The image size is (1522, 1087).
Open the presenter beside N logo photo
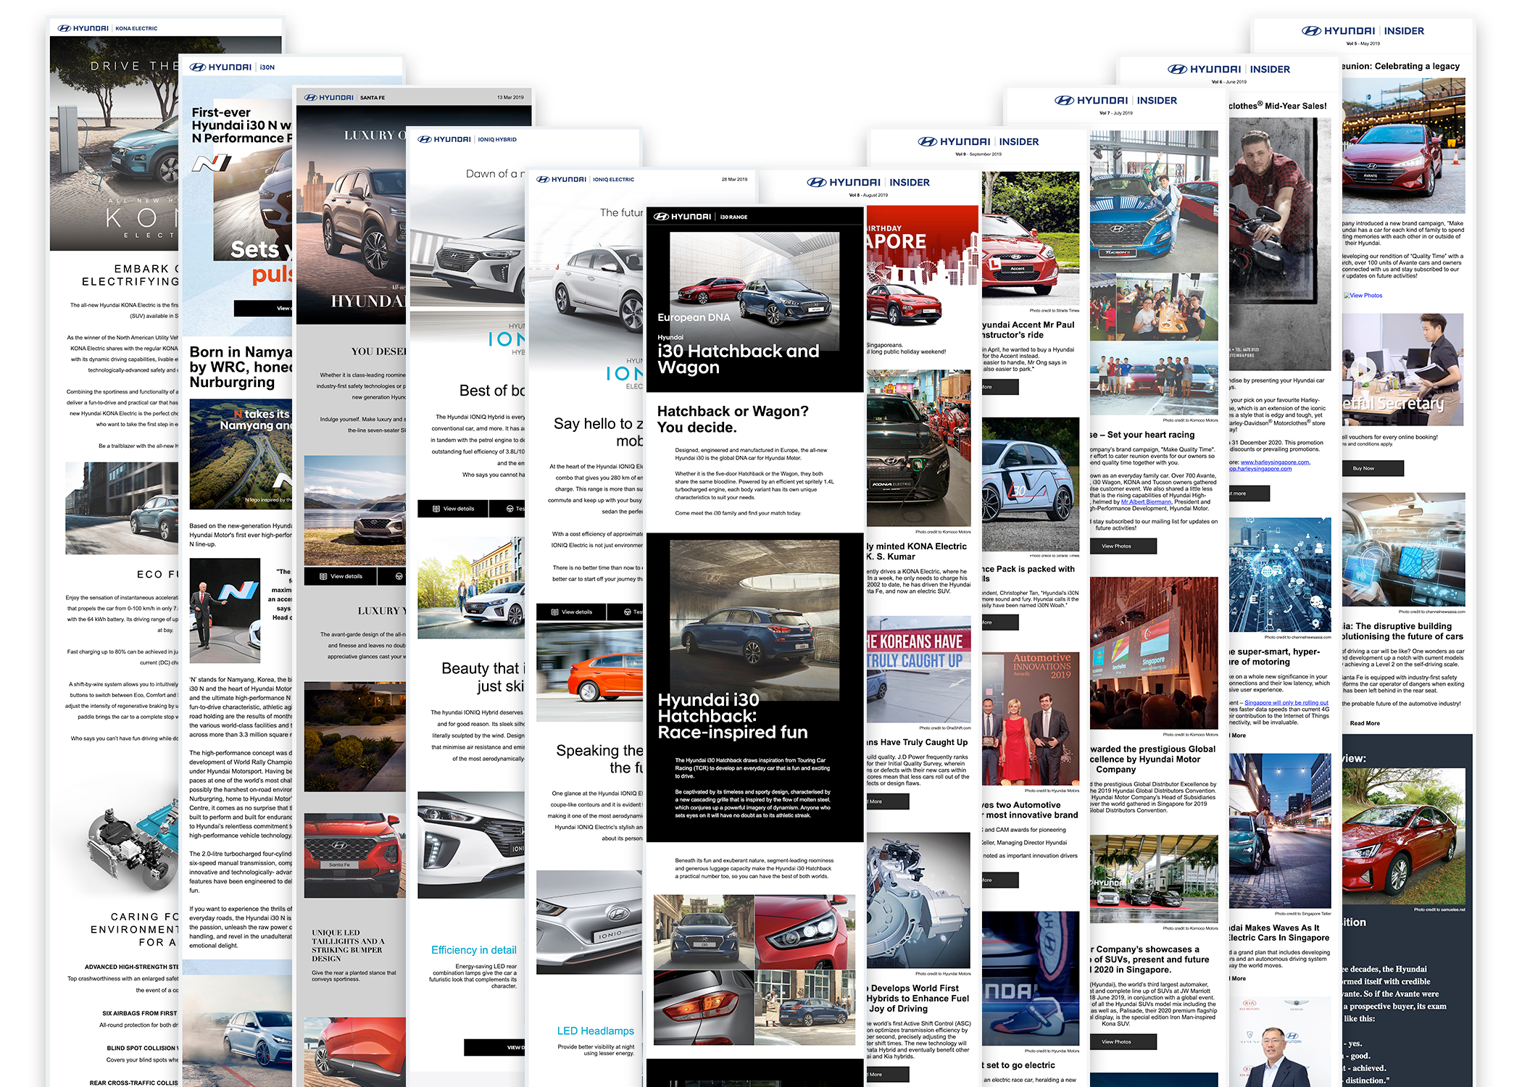225,610
